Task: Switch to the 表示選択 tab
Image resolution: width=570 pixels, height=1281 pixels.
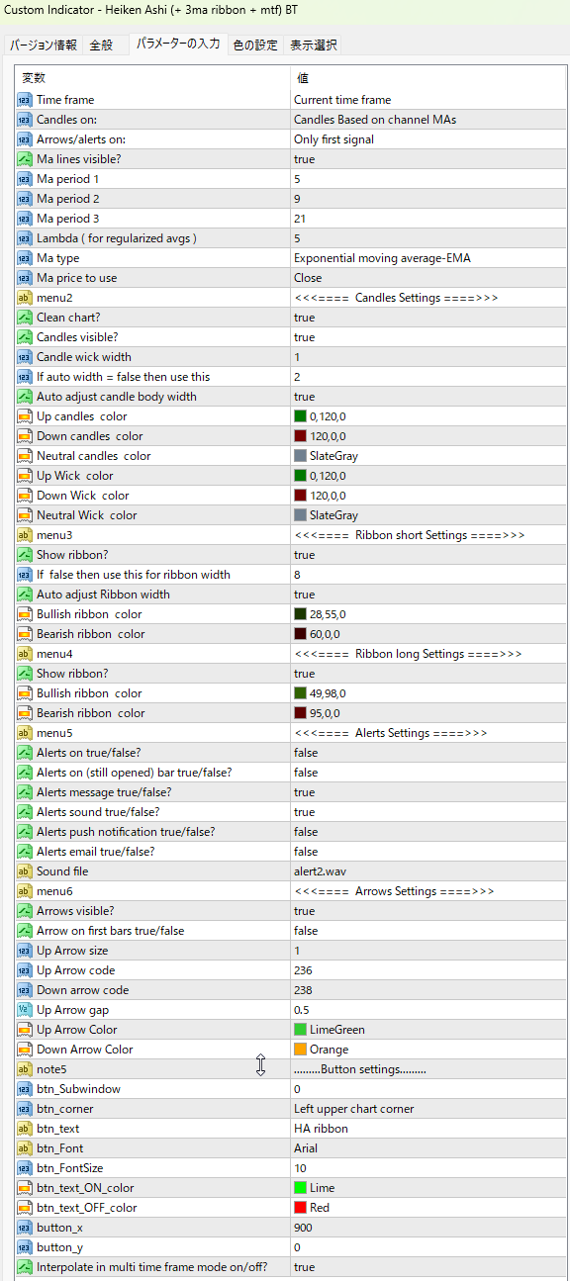Action: point(314,46)
